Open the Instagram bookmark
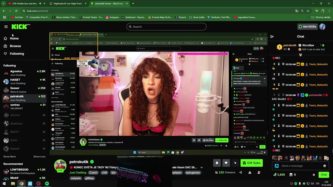This screenshot has height=187, width=333. tap(112, 17)
